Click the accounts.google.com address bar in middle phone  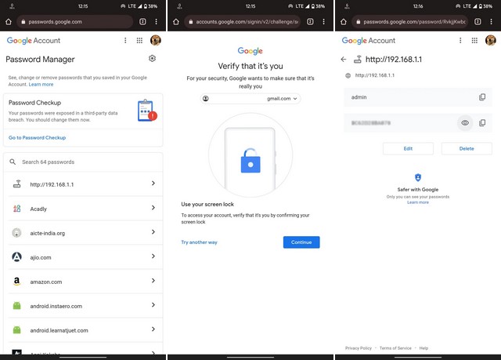click(242, 22)
